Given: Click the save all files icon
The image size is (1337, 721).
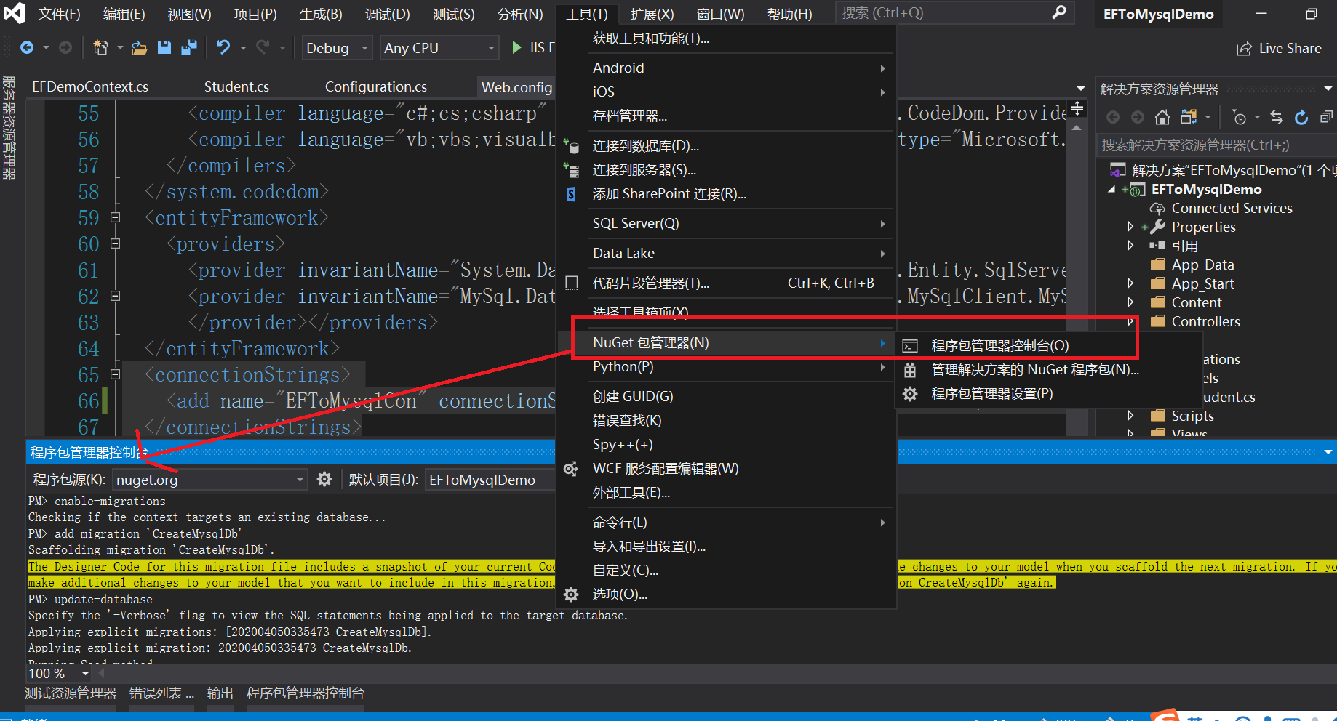Looking at the screenshot, I should pyautogui.click(x=189, y=47).
